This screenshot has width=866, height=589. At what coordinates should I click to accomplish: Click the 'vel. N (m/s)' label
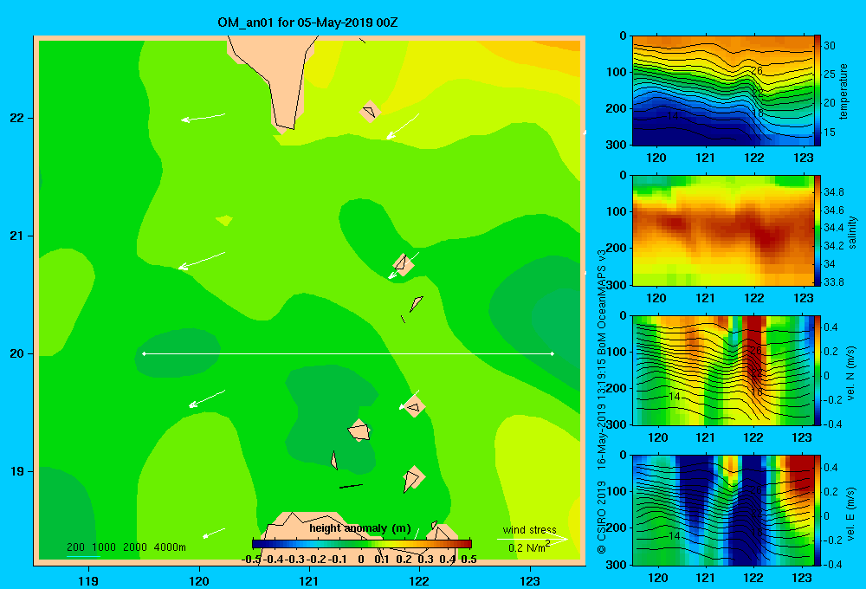point(851,373)
